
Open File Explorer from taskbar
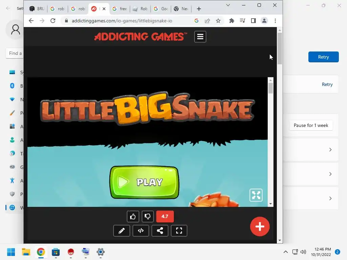(x=26, y=252)
